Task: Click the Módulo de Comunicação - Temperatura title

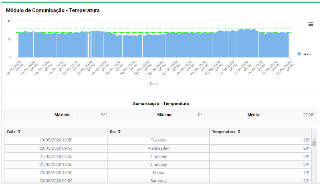Action: pyautogui.click(x=52, y=10)
